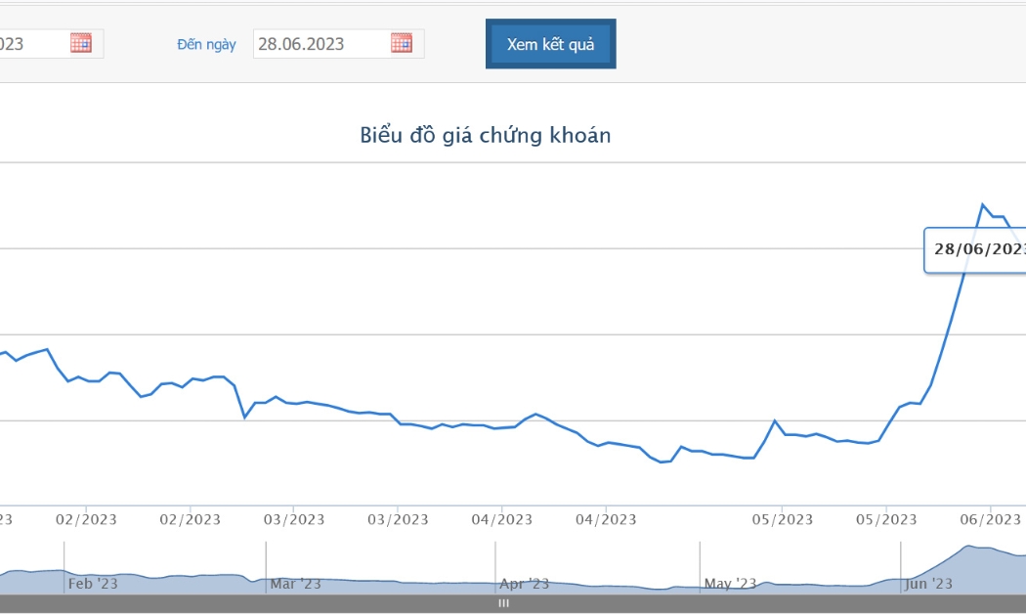The image size is (1026, 616).
Task: Click the 'Đến ngày' label
Action: (x=206, y=45)
